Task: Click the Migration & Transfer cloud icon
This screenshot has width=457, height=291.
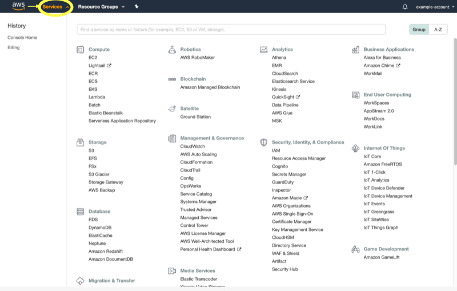Action: [81, 281]
